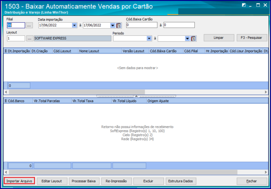Click Estrutura Dados button
The width and height of the screenshot is (271, 189).
[x=181, y=181]
